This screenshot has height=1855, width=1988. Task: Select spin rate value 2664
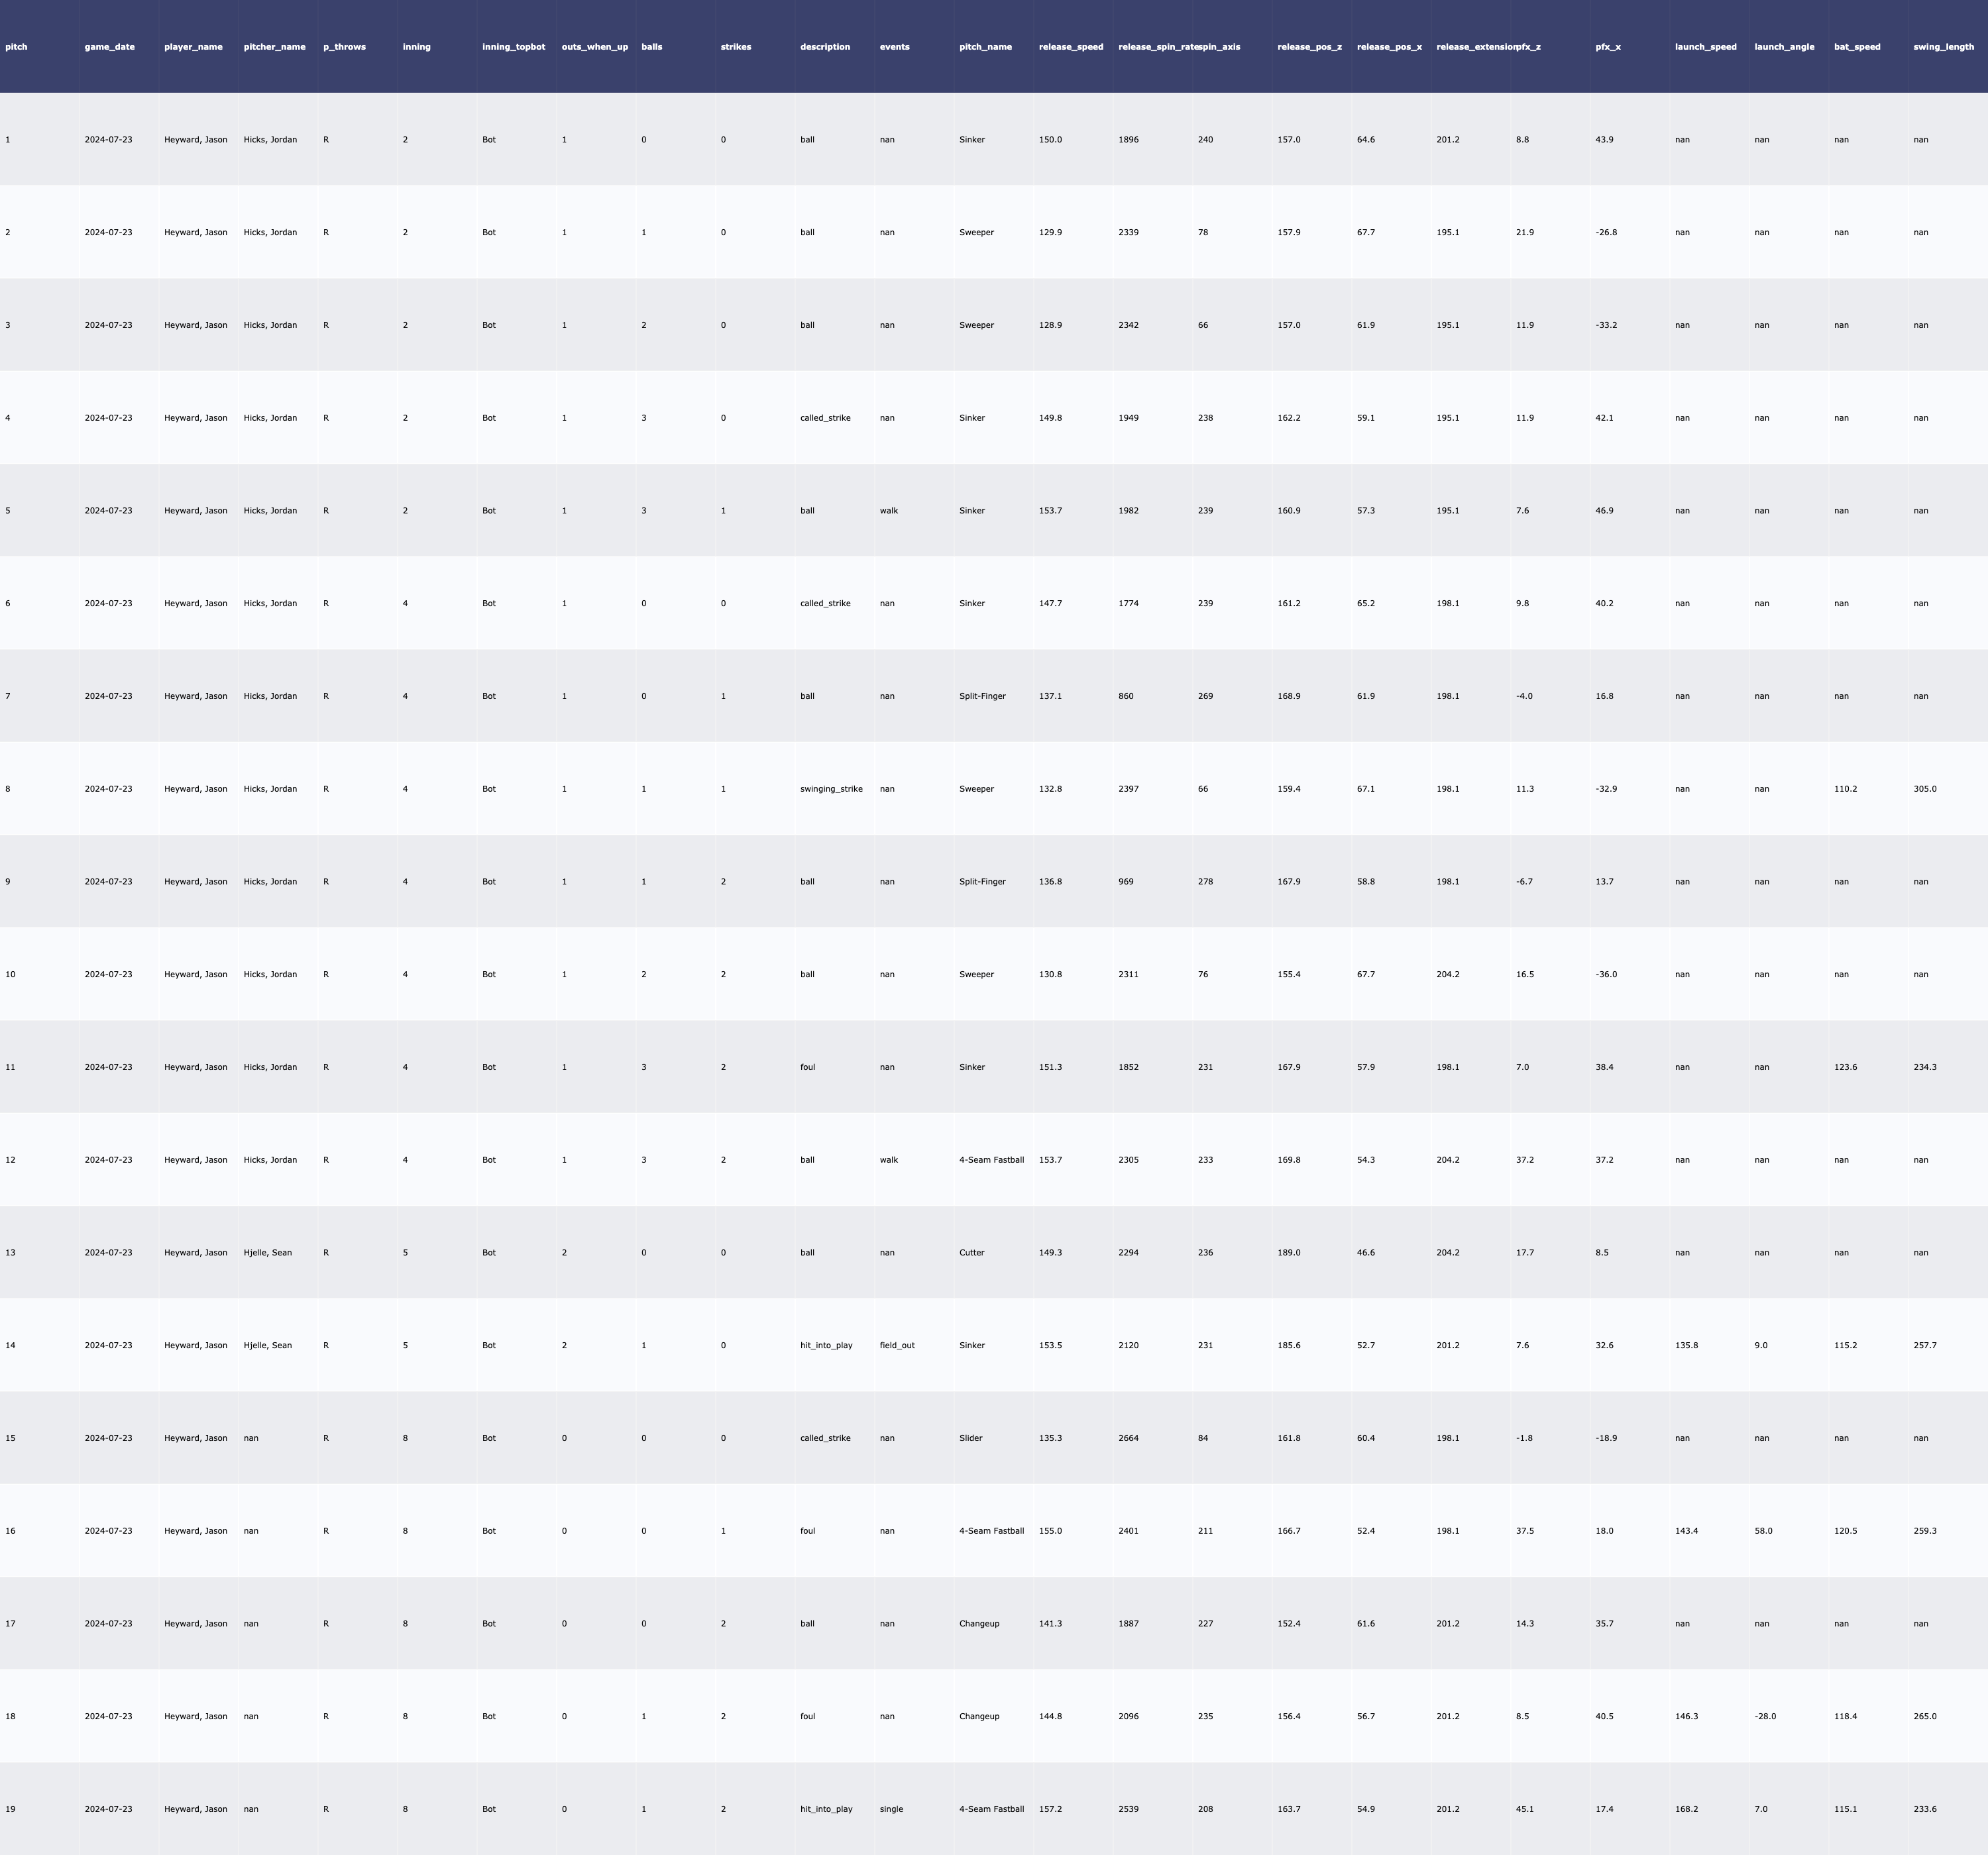1128,1438
